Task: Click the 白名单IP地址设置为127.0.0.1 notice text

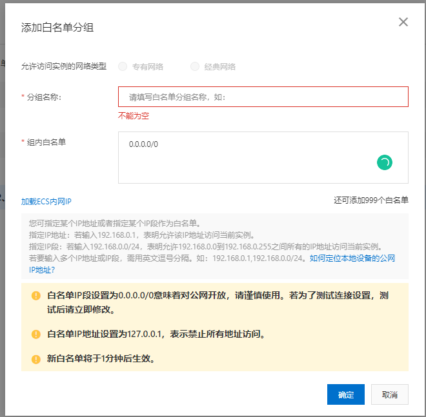Action: (x=156, y=334)
